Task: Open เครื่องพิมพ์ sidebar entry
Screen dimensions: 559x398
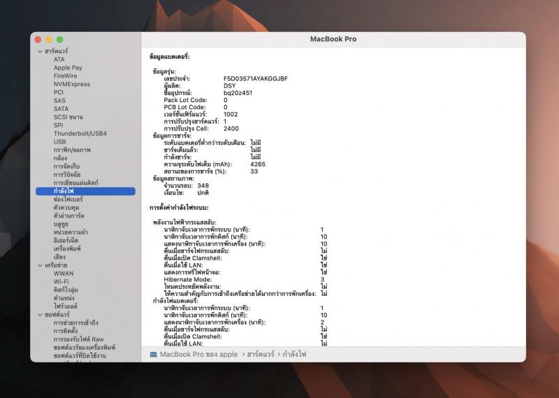Action: tap(67, 248)
